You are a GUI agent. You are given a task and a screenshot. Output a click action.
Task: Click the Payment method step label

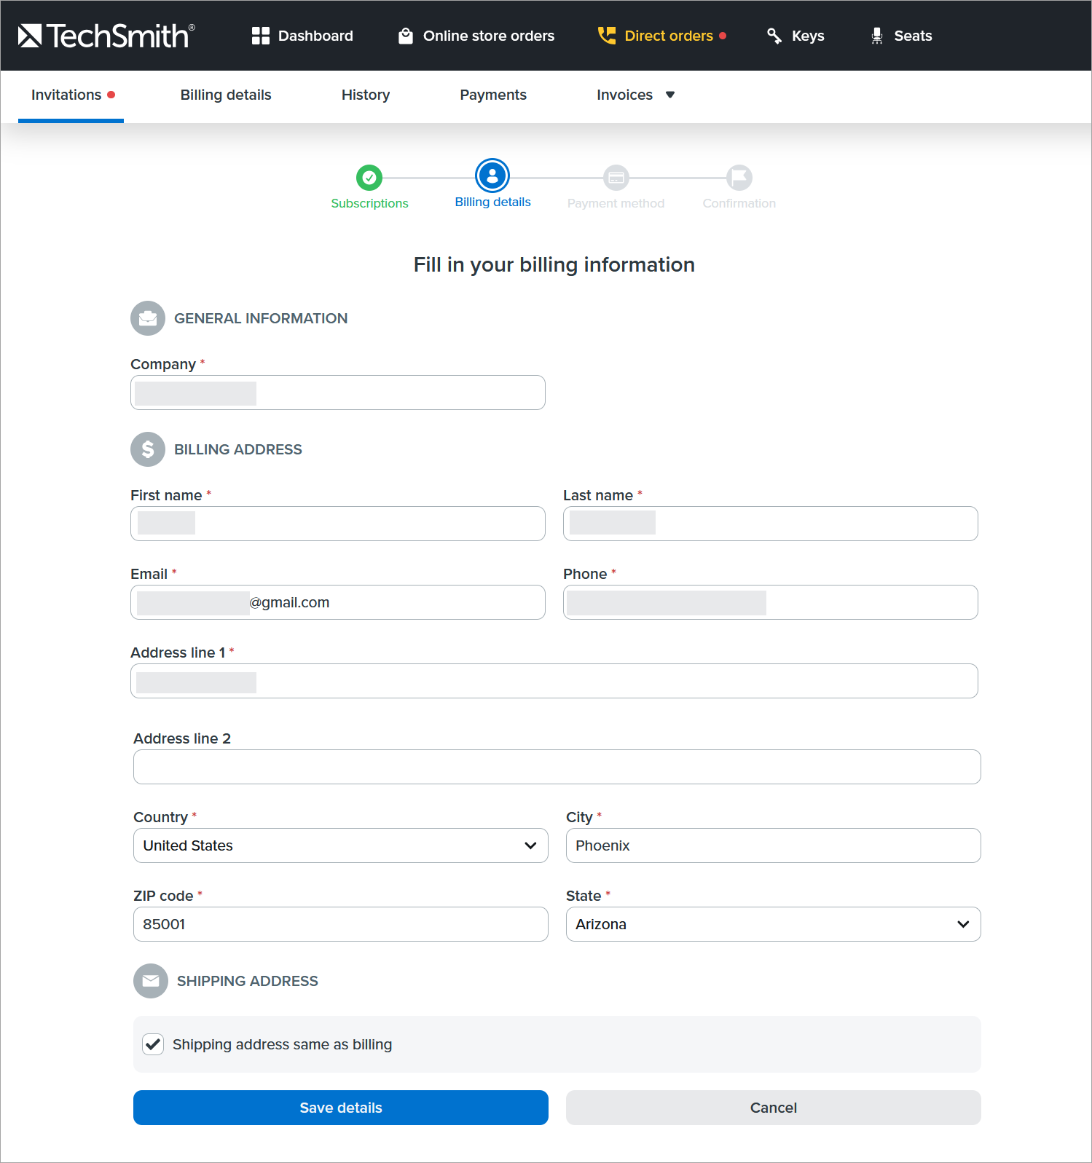(x=616, y=203)
